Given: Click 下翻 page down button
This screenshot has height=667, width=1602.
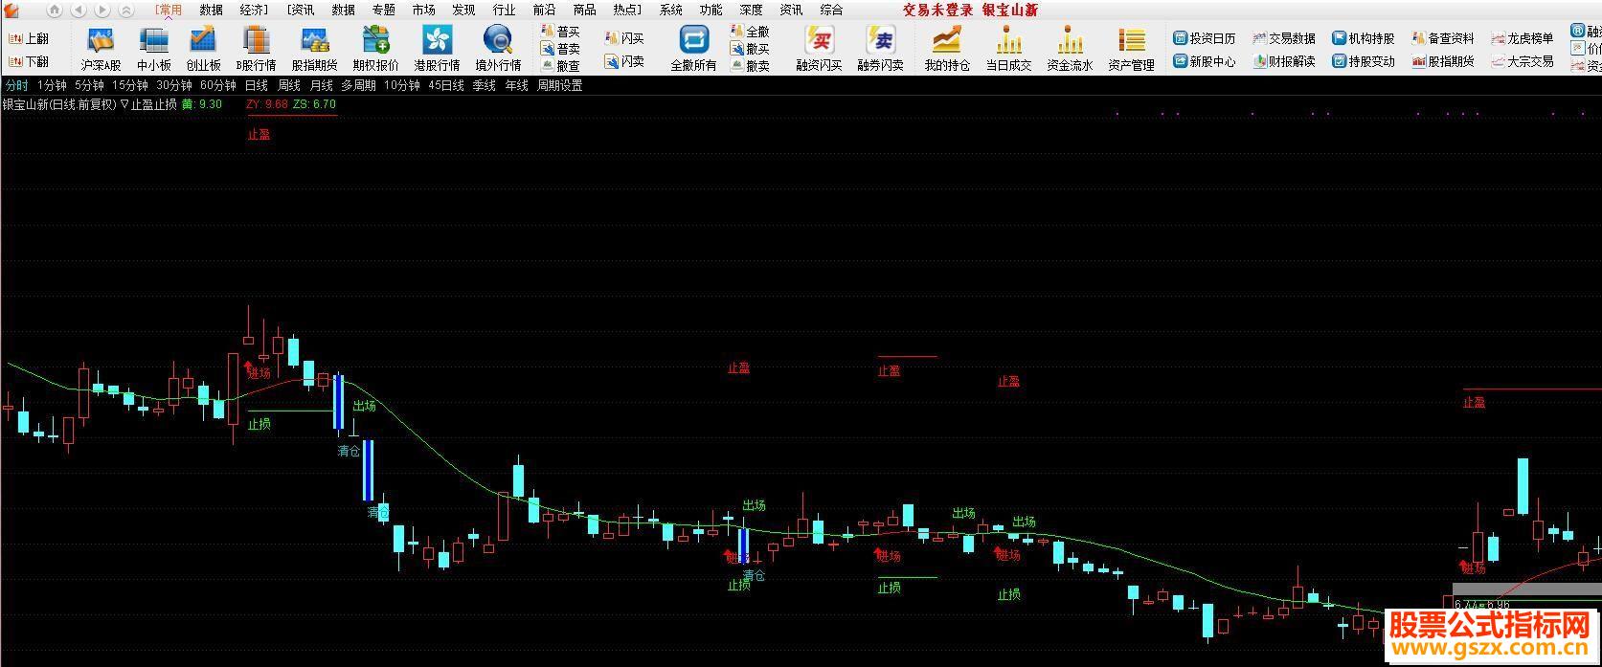Looking at the screenshot, I should pos(29,61).
